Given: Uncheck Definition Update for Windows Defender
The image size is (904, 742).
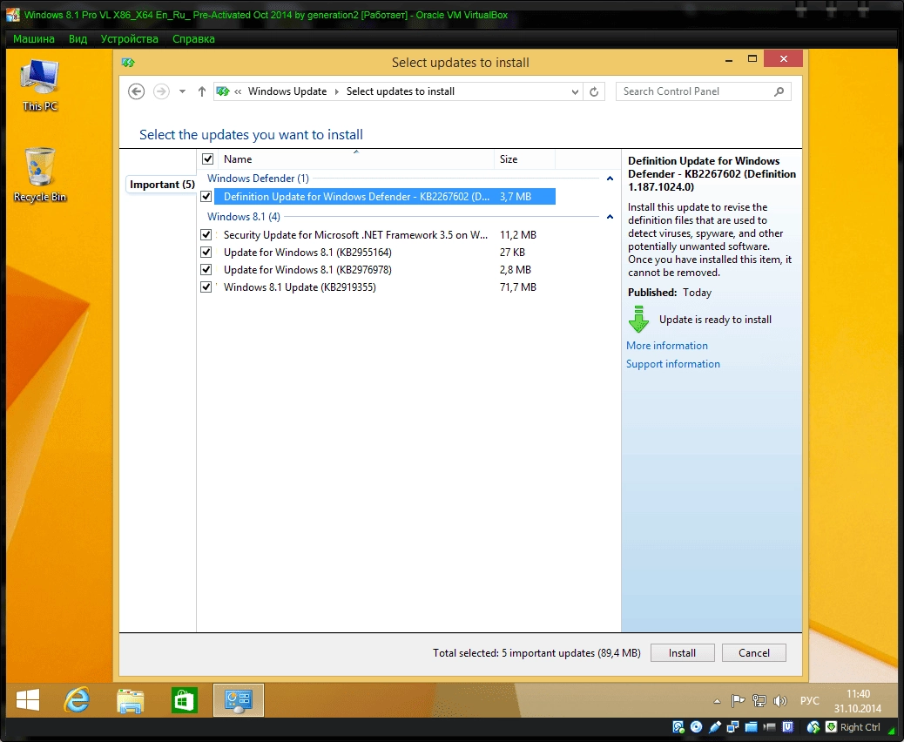Looking at the screenshot, I should (206, 197).
